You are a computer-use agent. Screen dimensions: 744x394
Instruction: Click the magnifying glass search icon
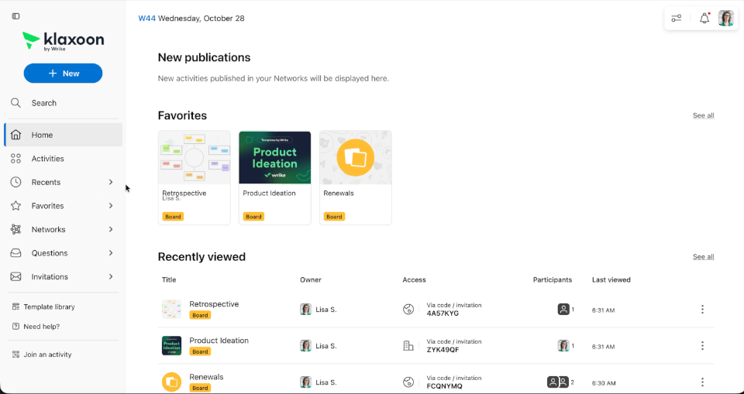15,103
